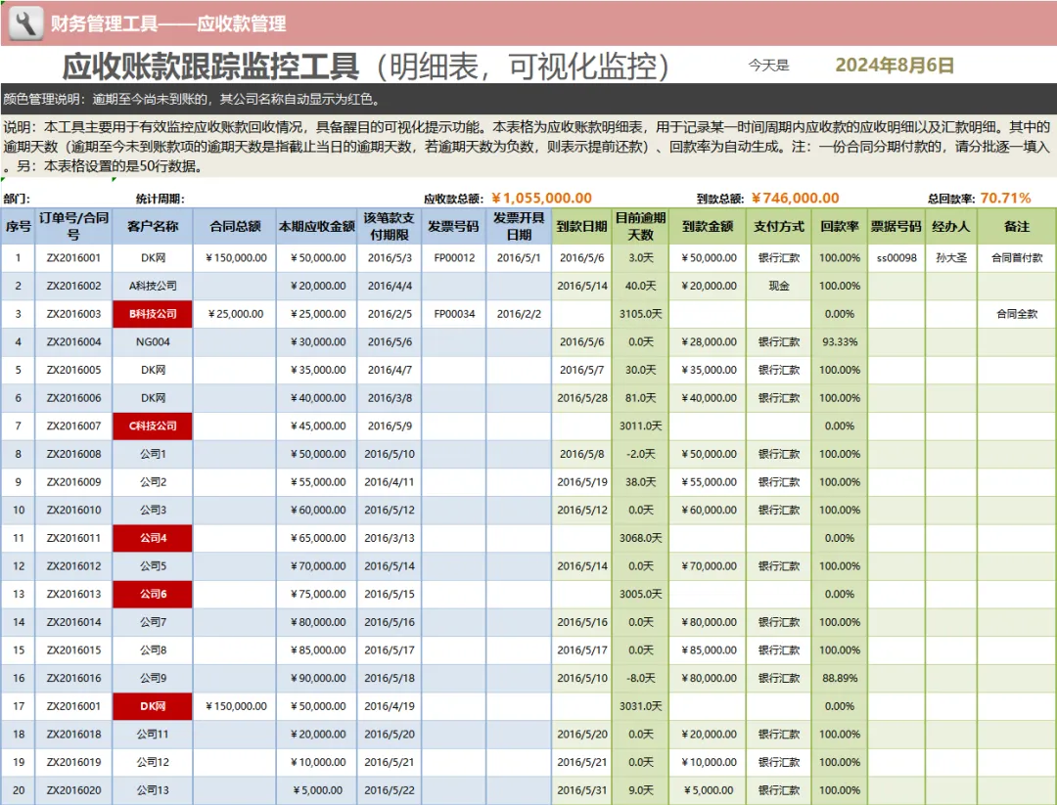
Task: Click contract total ¥25,000.00
Action: [235, 314]
